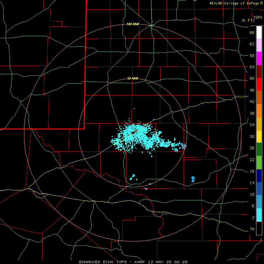264x264 pixels.
Task: Click the "26" scale value
Action: click(252, 148)
